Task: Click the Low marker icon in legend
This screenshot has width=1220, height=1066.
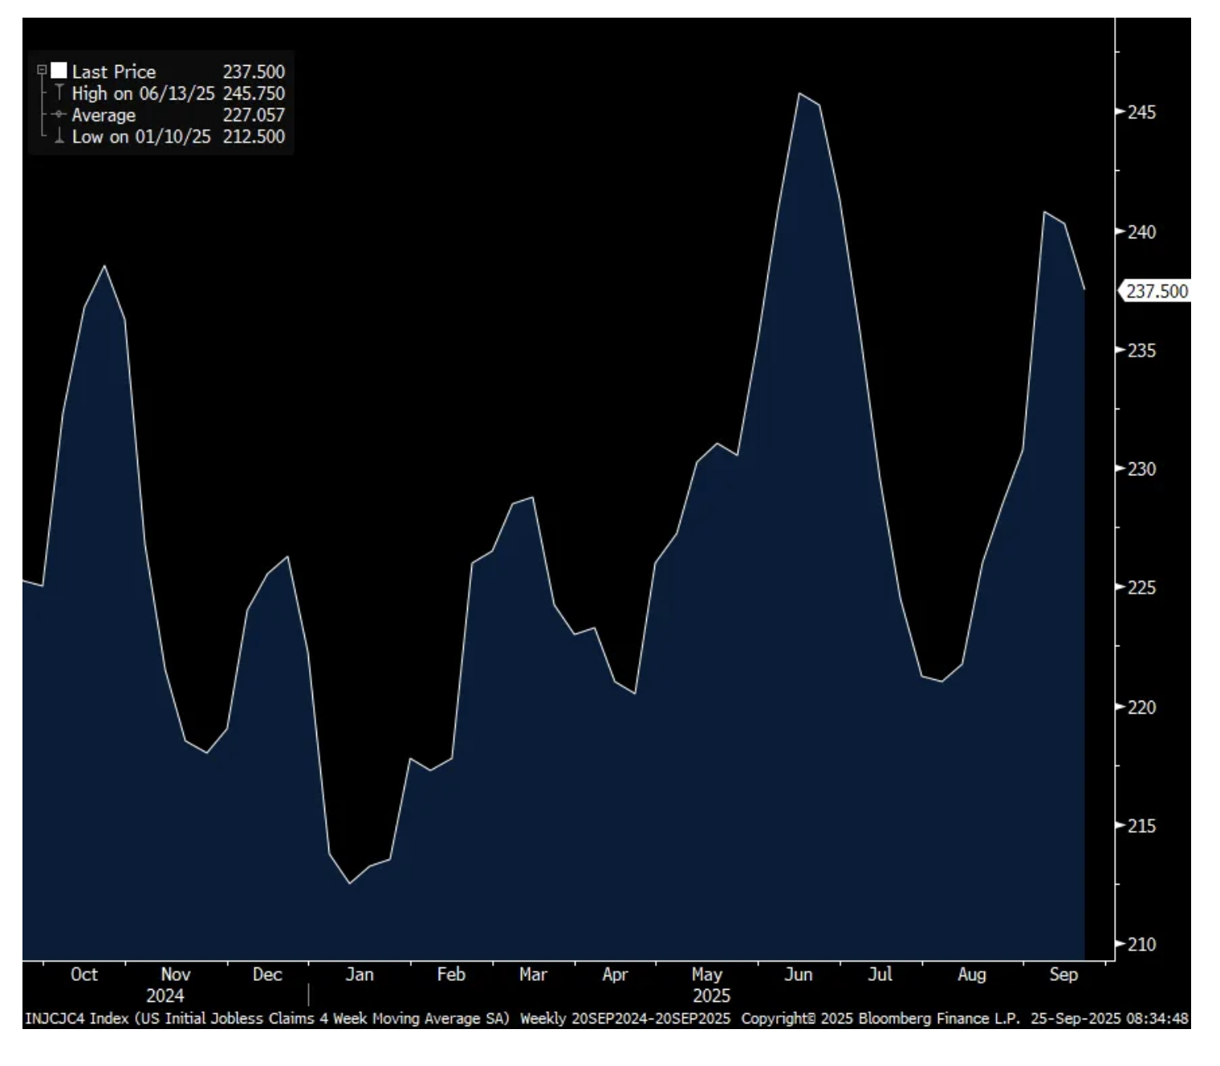Action: point(59,136)
